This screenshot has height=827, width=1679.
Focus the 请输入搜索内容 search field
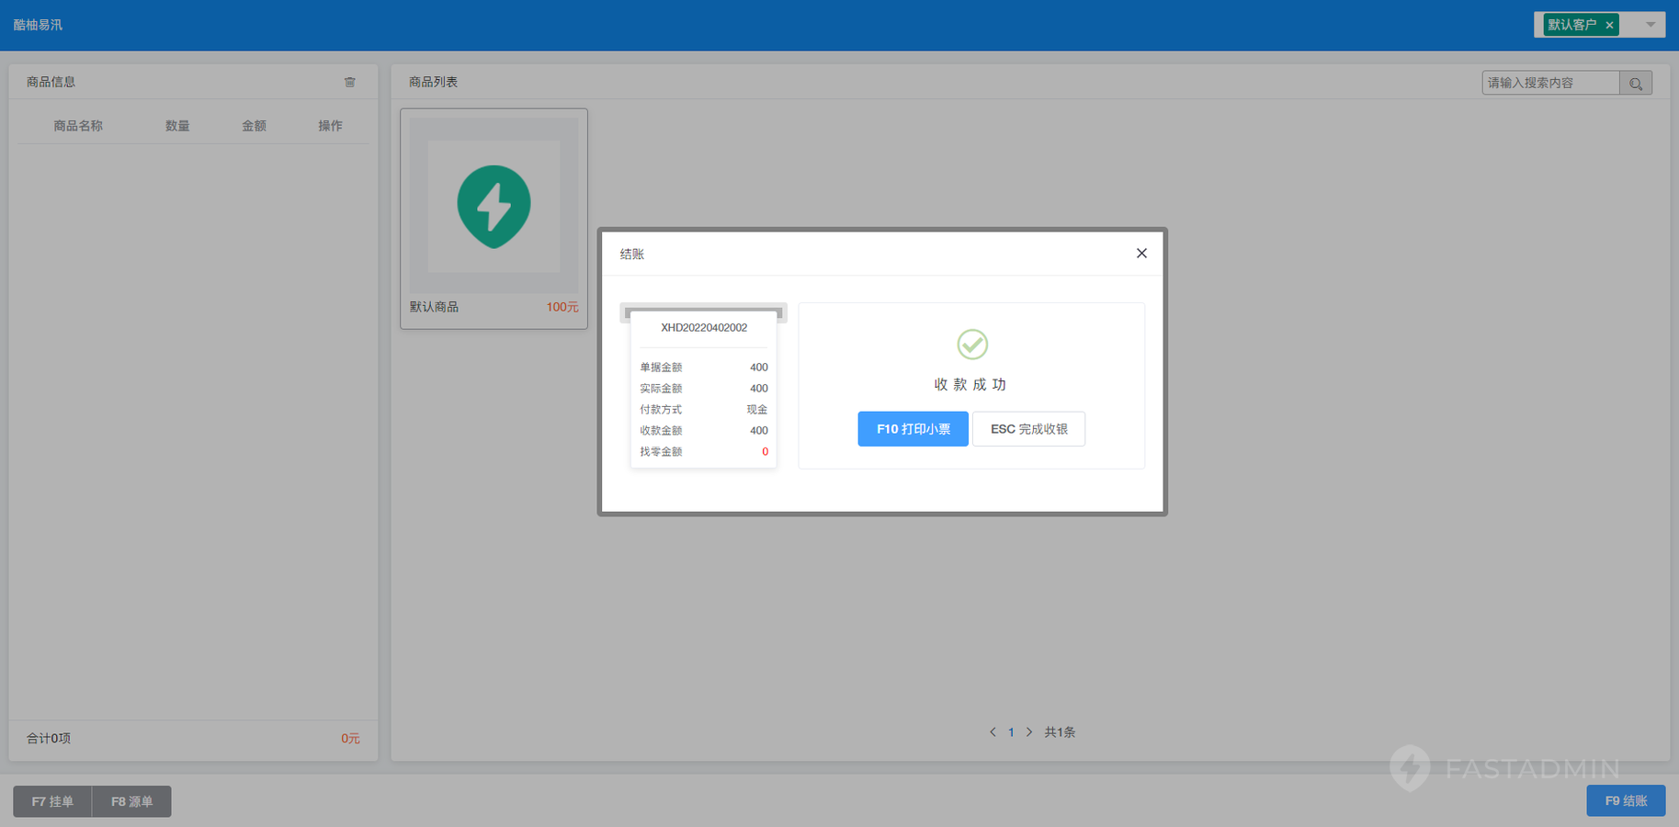coord(1550,83)
